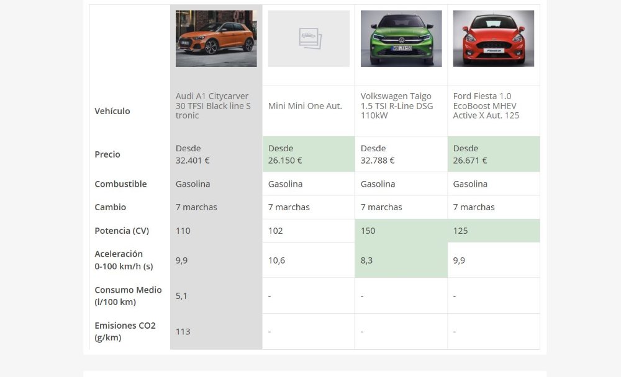Select Volkswagen Taigo 1.5 TSI R-Line name
Screen dimensions: 621x377
(397, 105)
